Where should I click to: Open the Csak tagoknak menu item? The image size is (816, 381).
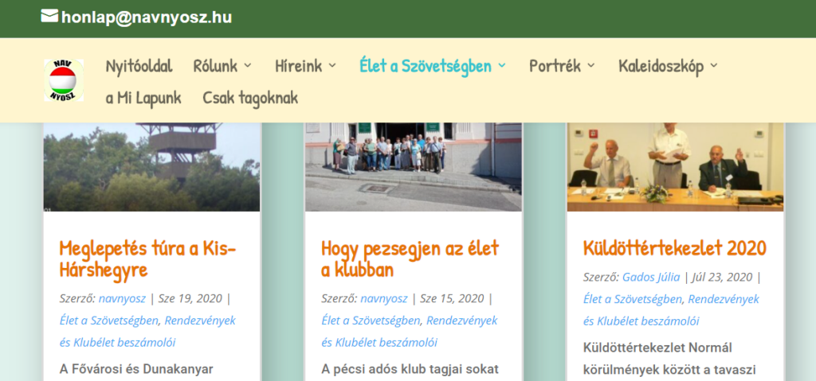pyautogui.click(x=250, y=99)
